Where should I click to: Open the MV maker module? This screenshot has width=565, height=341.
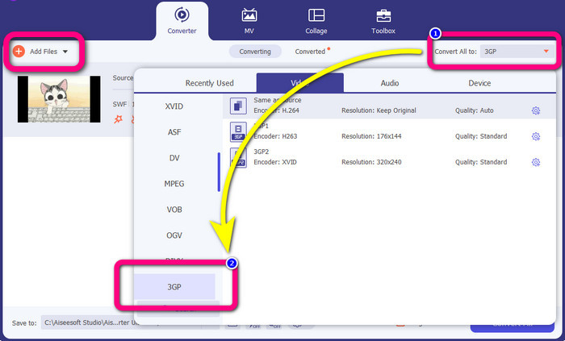[249, 20]
